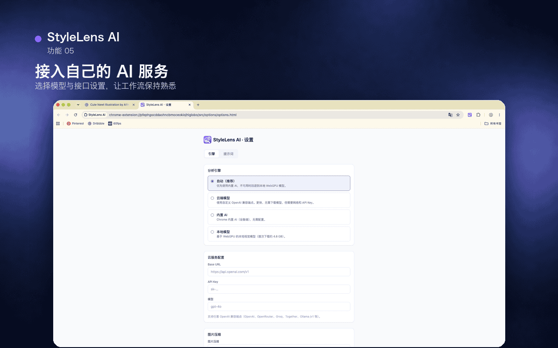The width and height of the screenshot is (558, 348).
Task: Click the translate page icon in address bar
Action: [450, 115]
